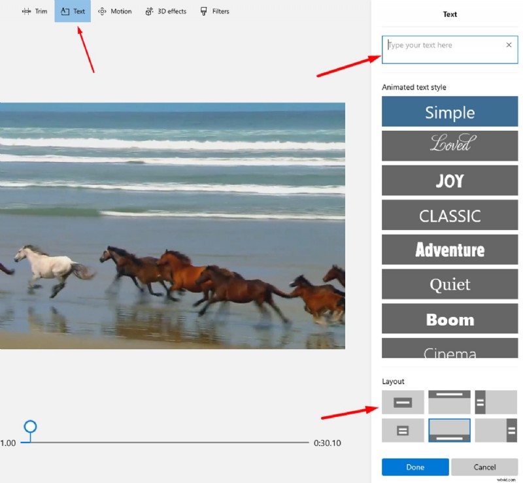Select the Motion tool

[115, 11]
